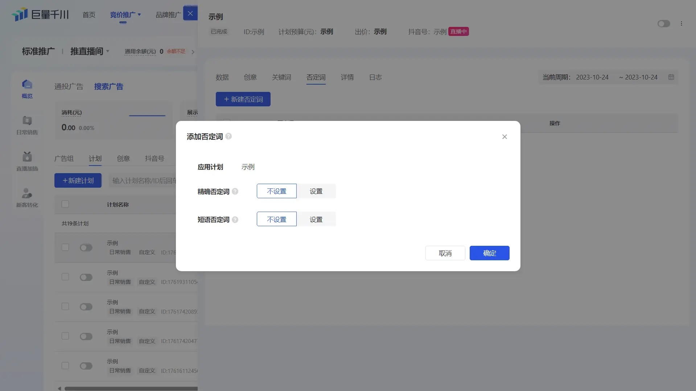Image resolution: width=696 pixels, height=391 pixels.
Task: Click help icon next to 添加否定词 title
Action: [228, 136]
